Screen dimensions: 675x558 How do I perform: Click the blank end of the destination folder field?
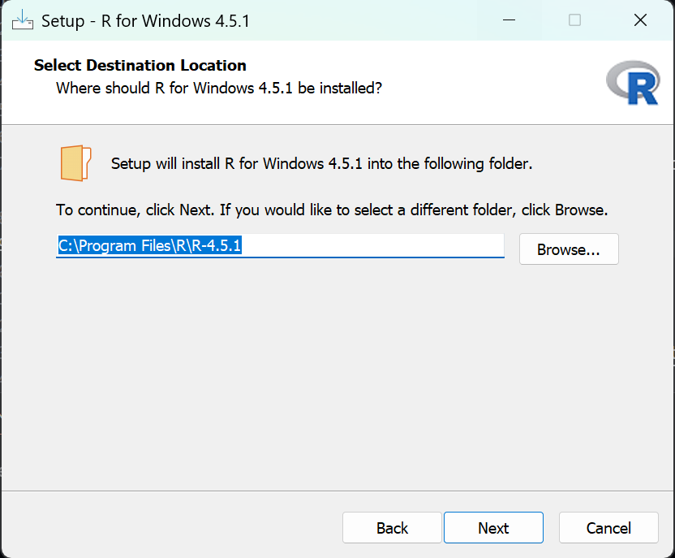click(x=389, y=246)
